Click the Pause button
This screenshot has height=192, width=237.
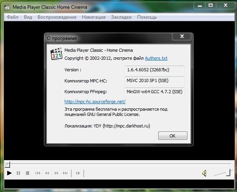point(18,173)
